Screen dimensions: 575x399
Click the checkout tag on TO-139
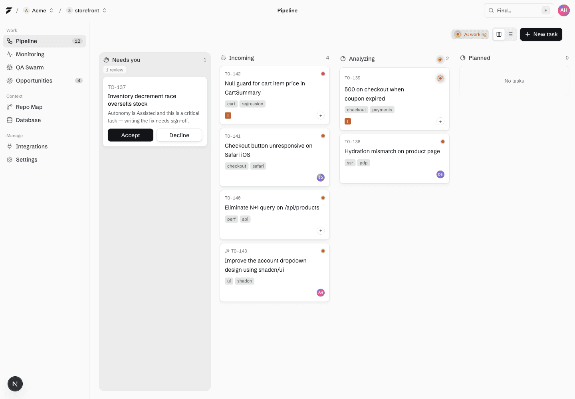356,110
